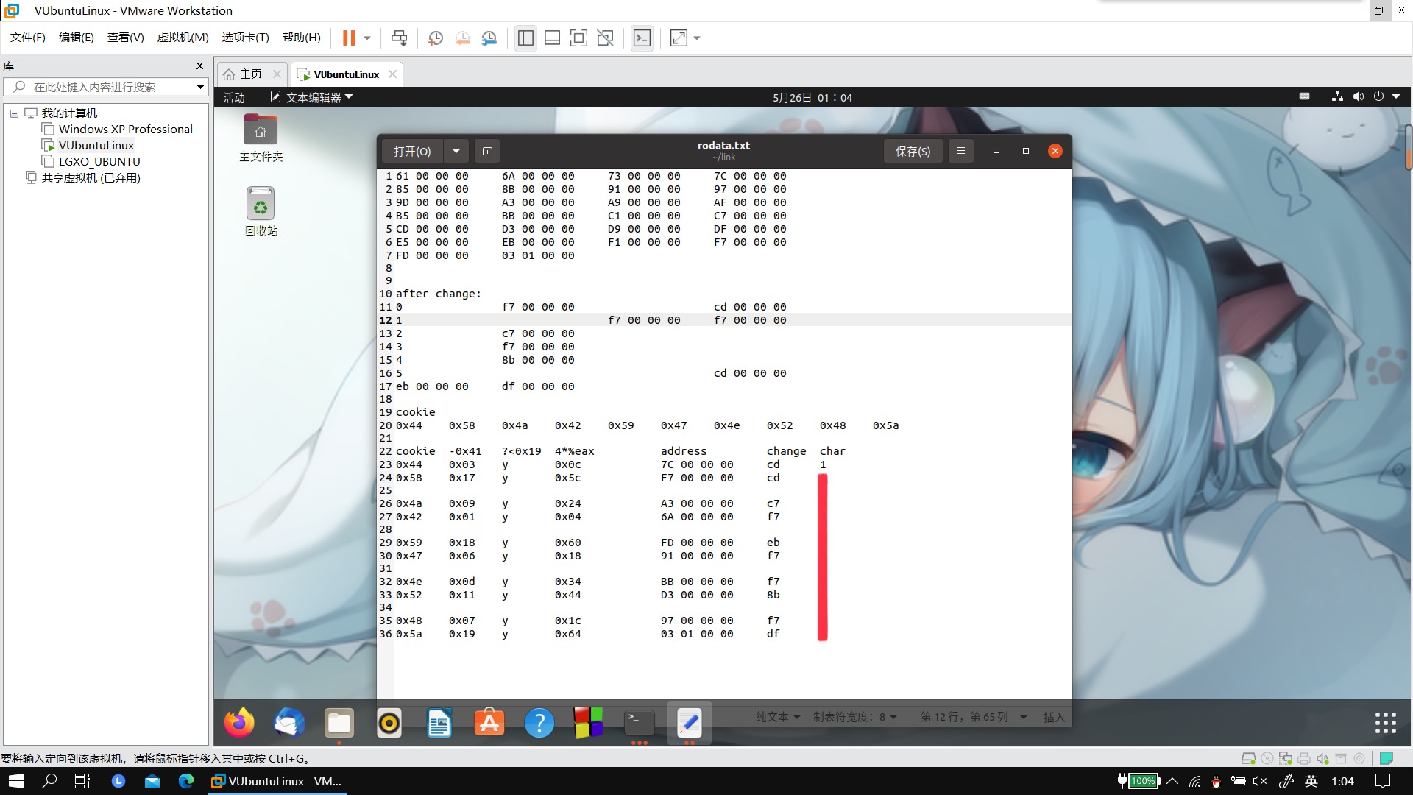This screenshot has width=1413, height=795.
Task: Open the 文件(F) menu
Action: (27, 38)
